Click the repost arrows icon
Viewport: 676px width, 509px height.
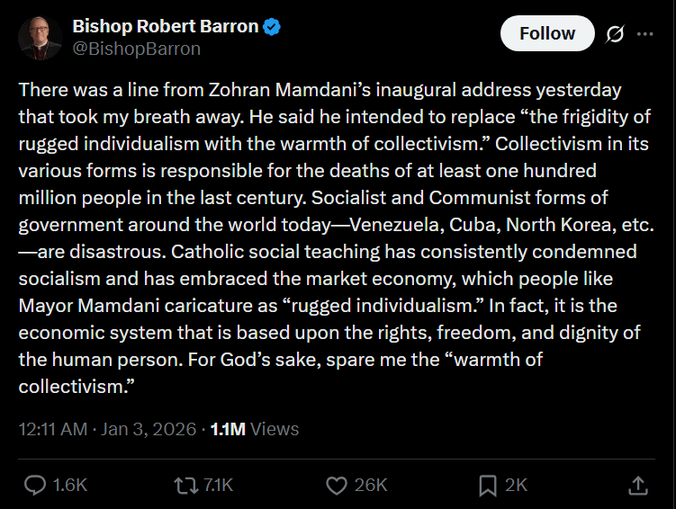(x=185, y=486)
